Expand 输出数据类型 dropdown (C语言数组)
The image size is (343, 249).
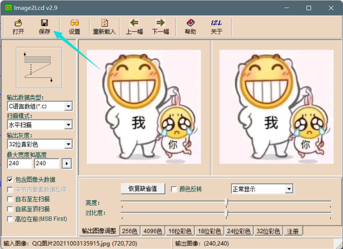coord(68,106)
